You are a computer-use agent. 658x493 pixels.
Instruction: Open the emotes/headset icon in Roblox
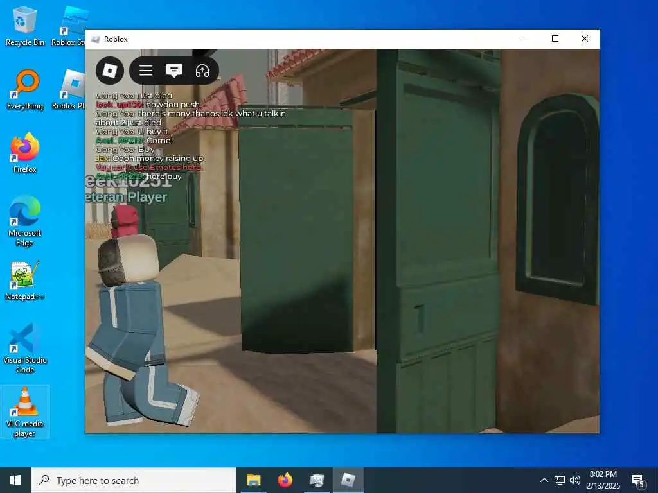click(x=202, y=71)
